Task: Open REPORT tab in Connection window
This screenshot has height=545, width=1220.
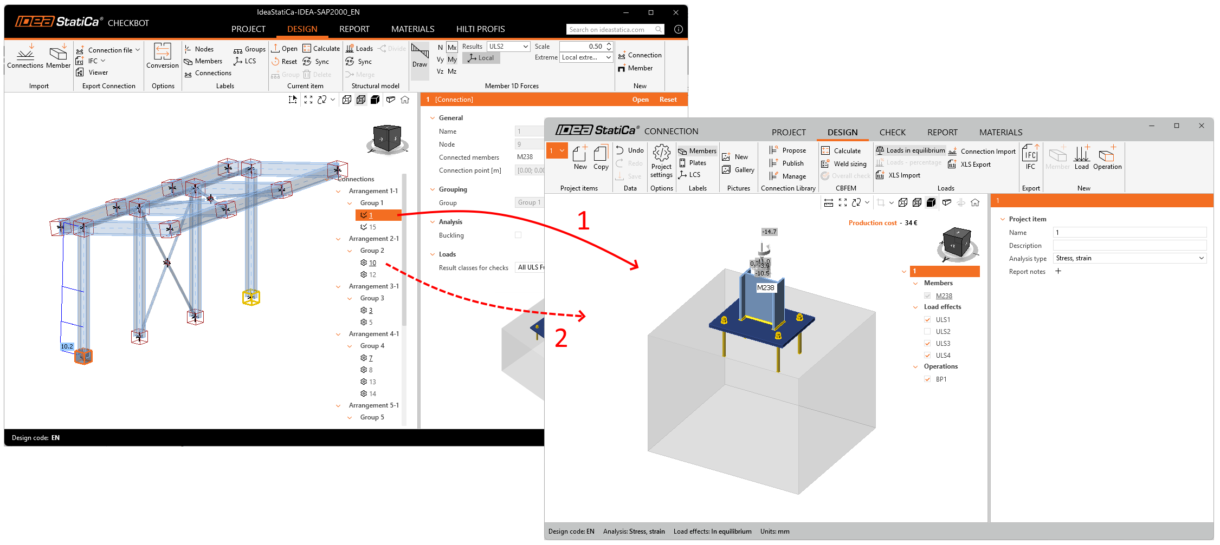Action: 943,133
